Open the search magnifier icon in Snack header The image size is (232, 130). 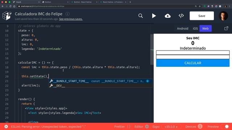(140, 16)
